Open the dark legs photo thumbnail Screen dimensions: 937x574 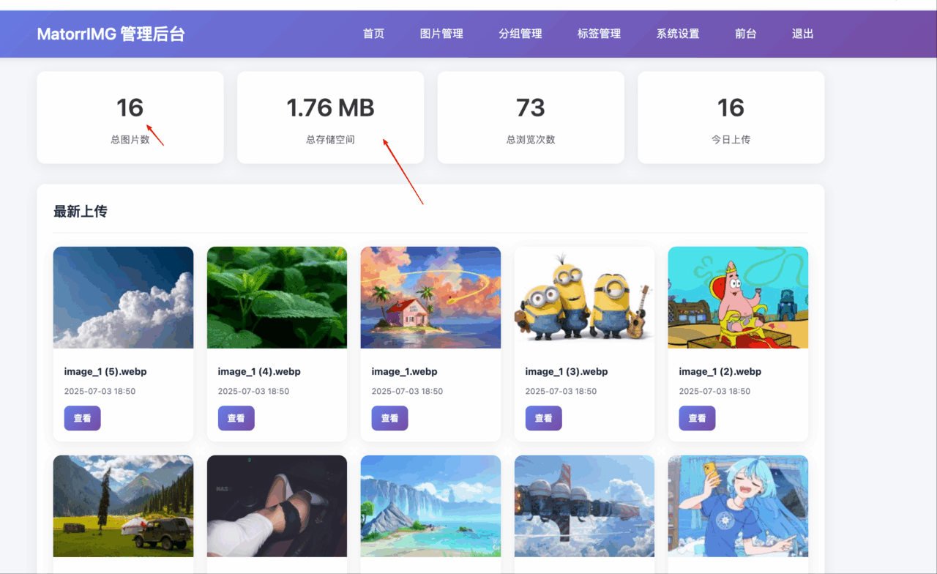[x=277, y=506]
